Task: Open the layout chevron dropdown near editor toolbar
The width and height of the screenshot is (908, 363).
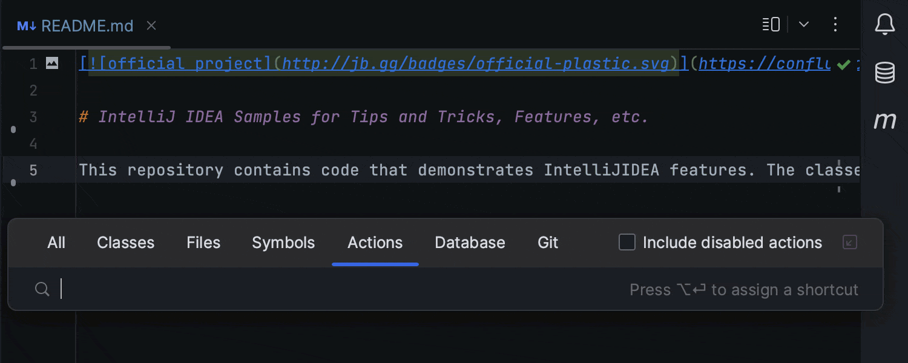Action: pyautogui.click(x=803, y=25)
